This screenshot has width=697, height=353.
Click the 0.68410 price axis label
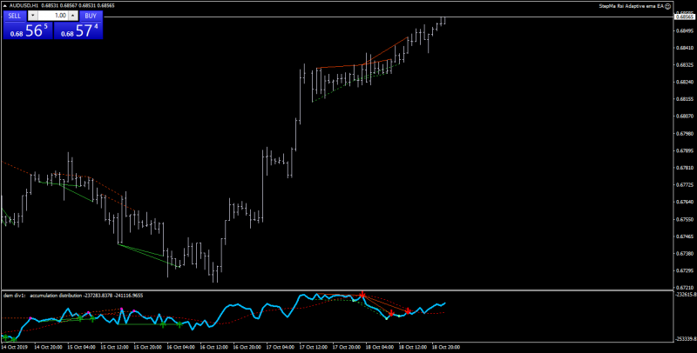(x=685, y=48)
